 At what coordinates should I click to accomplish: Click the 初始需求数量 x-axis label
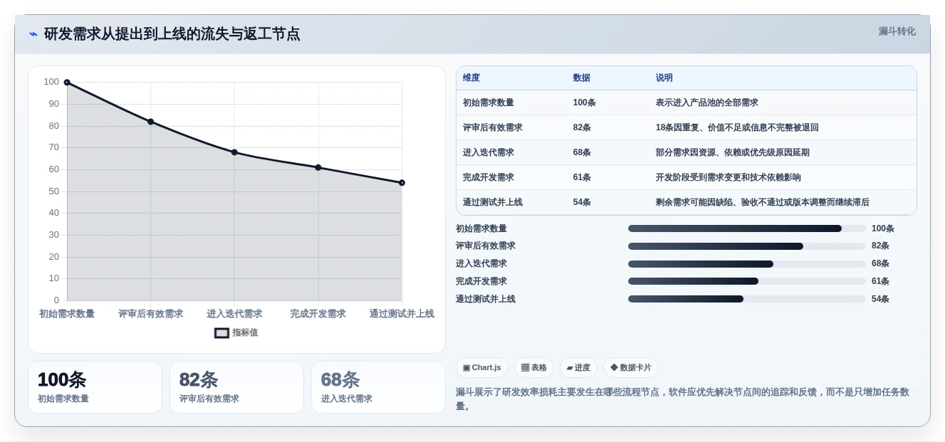[67, 314]
